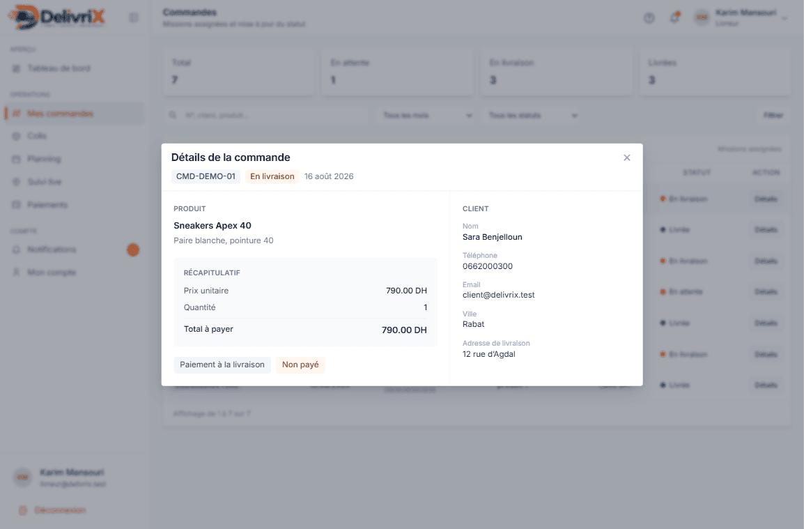Viewport: 804px width, 529px height.
Task: Open the help icon in the header
Action: pos(649,18)
